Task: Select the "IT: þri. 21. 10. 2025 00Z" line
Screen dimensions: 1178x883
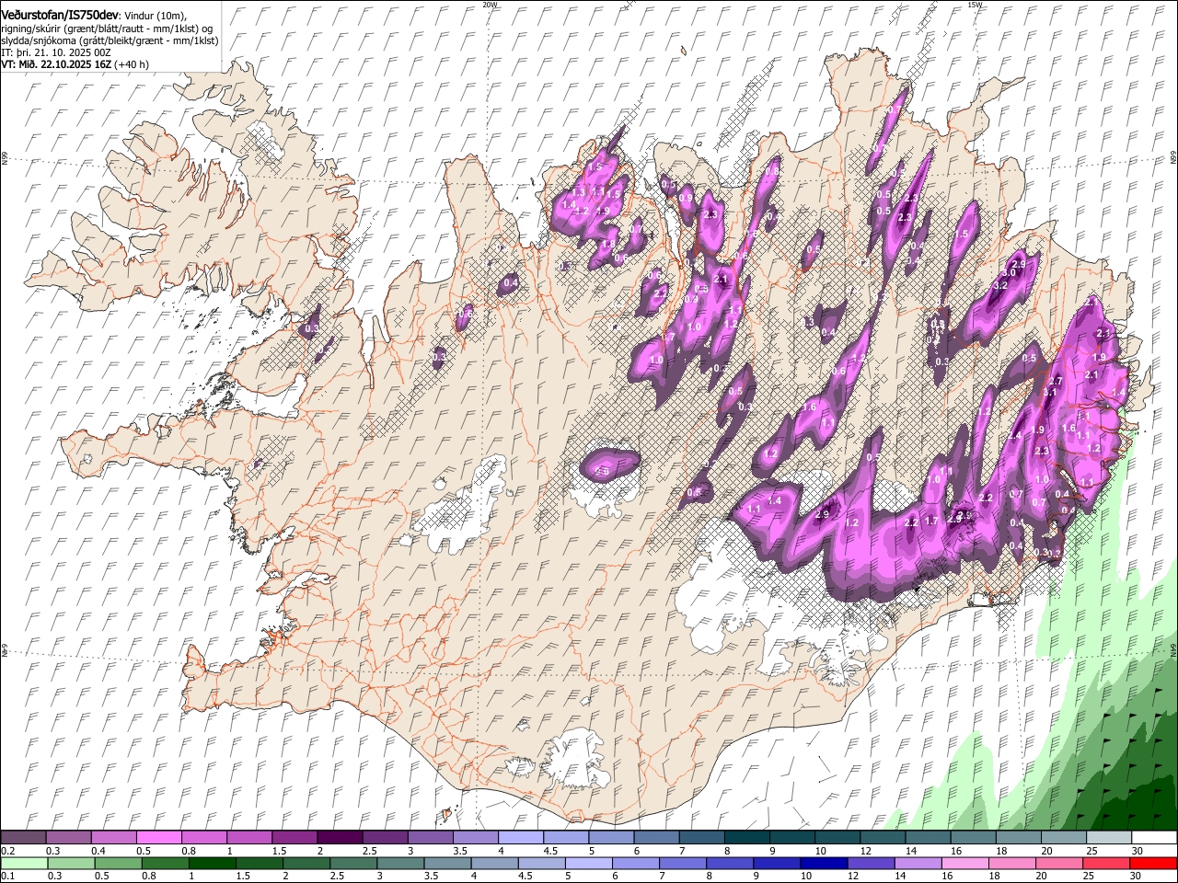Action: 54,52
